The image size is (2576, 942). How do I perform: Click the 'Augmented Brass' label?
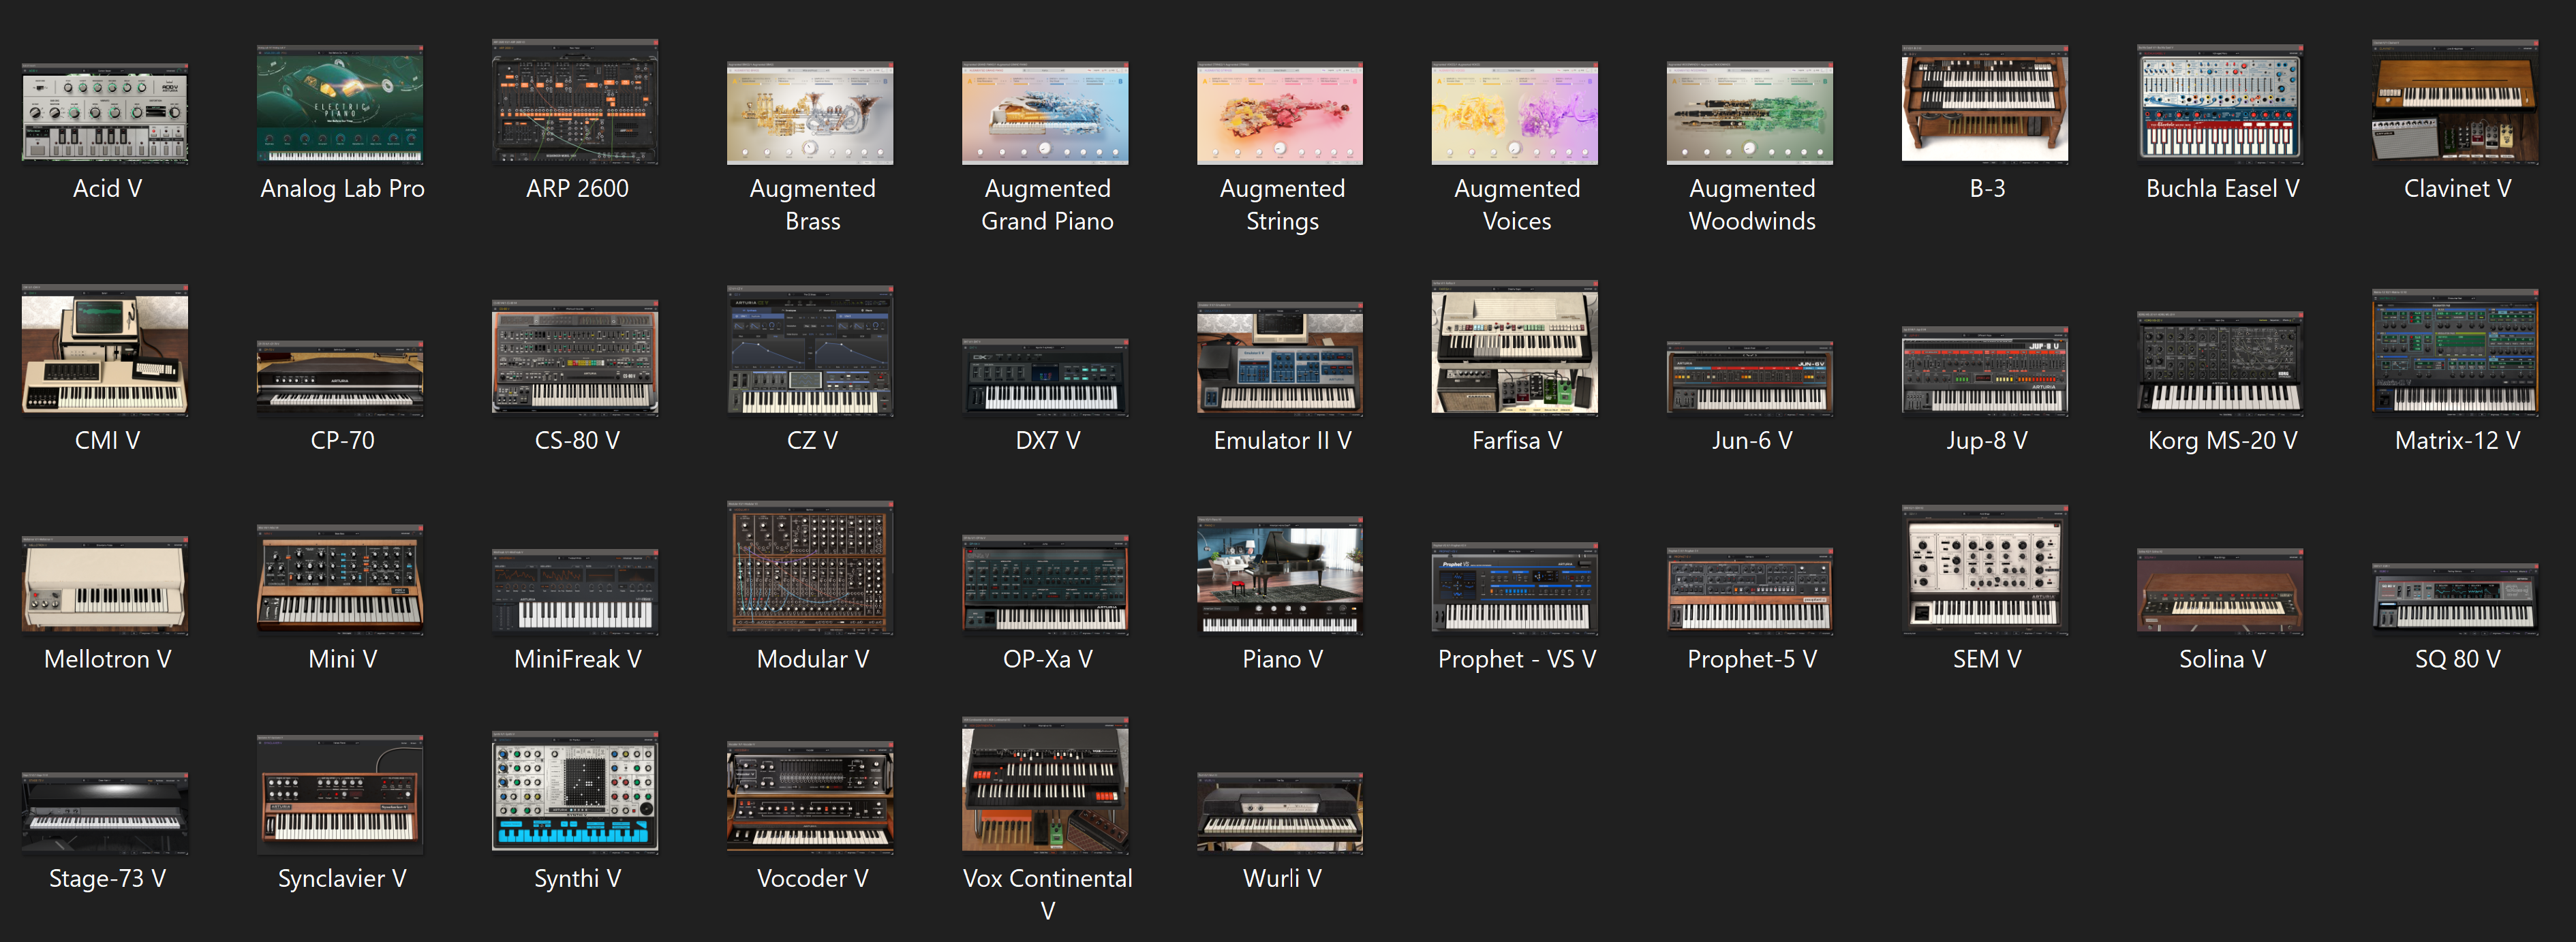pyautogui.click(x=812, y=204)
